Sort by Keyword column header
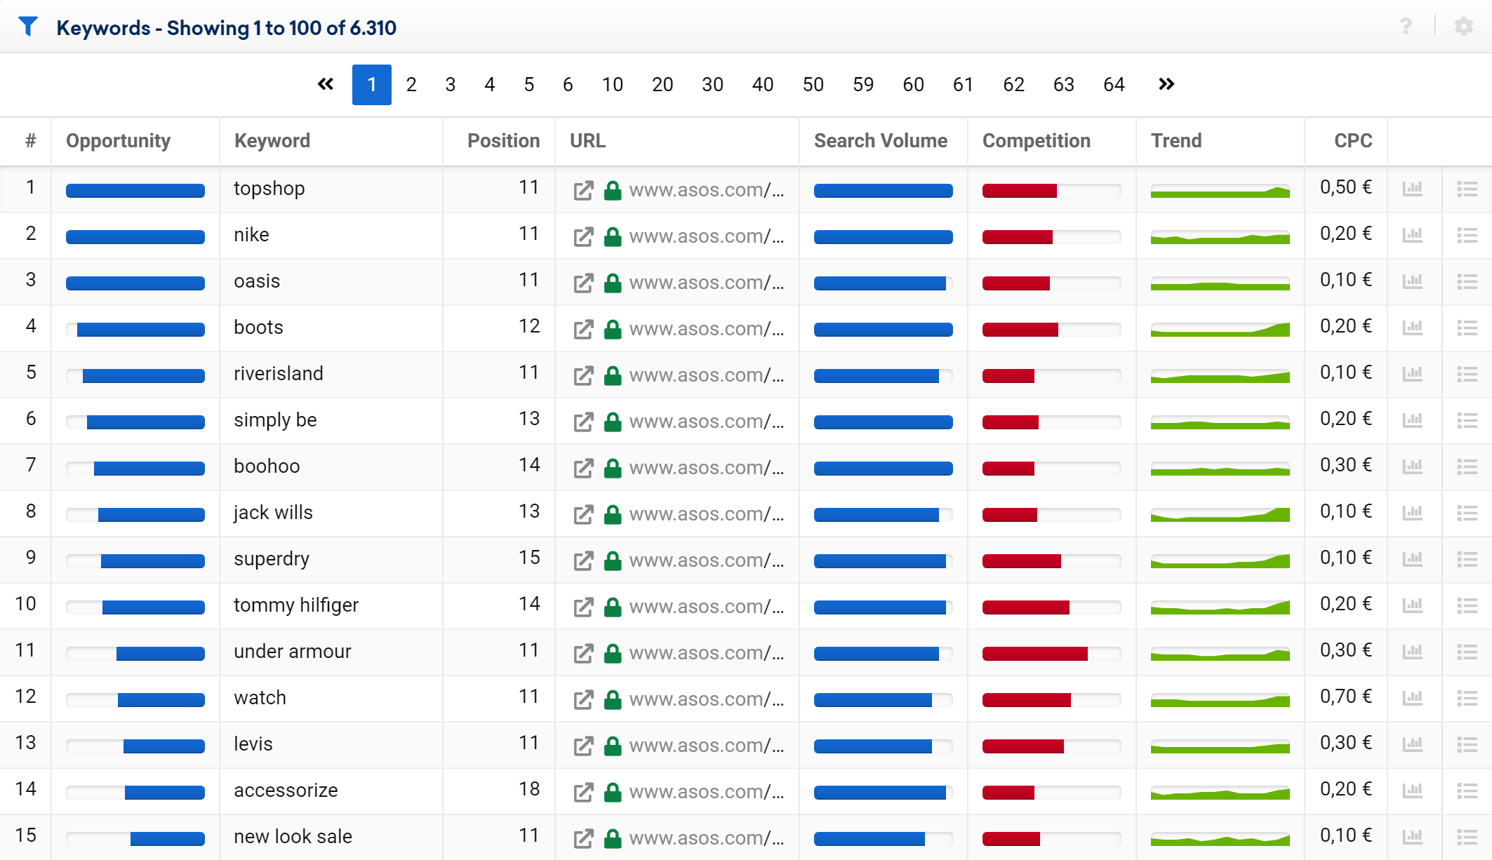The height and width of the screenshot is (860, 1492). pyautogui.click(x=272, y=141)
